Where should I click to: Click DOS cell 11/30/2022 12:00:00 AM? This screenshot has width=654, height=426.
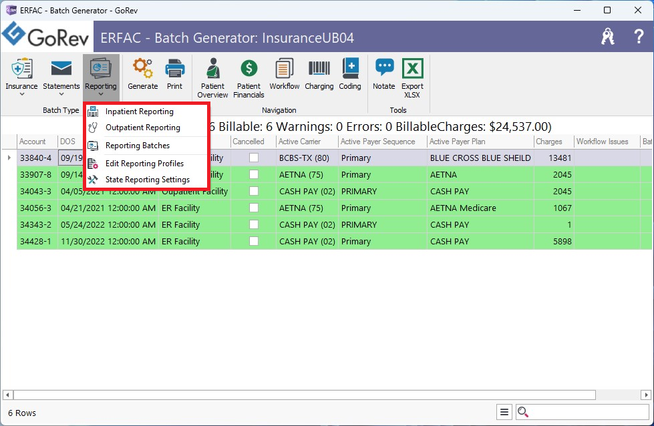108,241
